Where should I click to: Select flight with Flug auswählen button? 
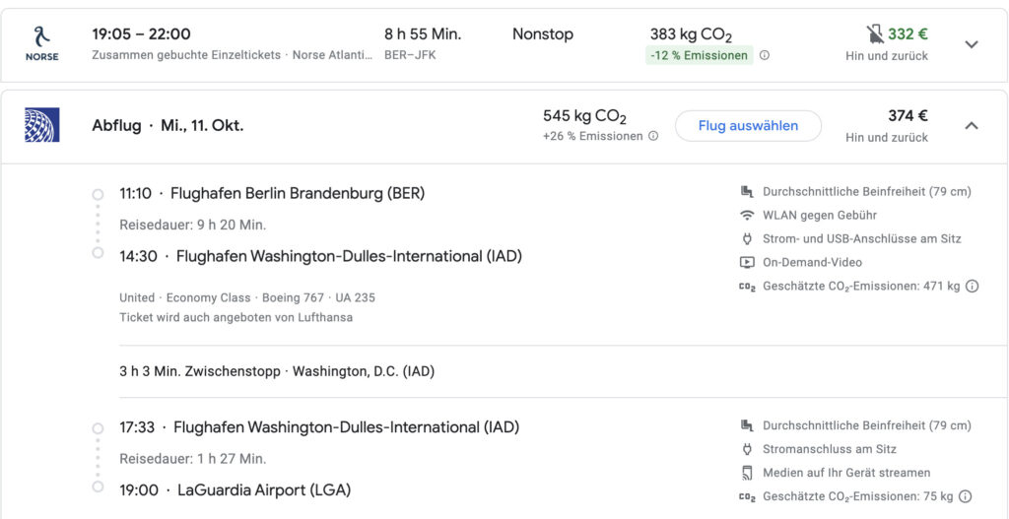(x=749, y=126)
